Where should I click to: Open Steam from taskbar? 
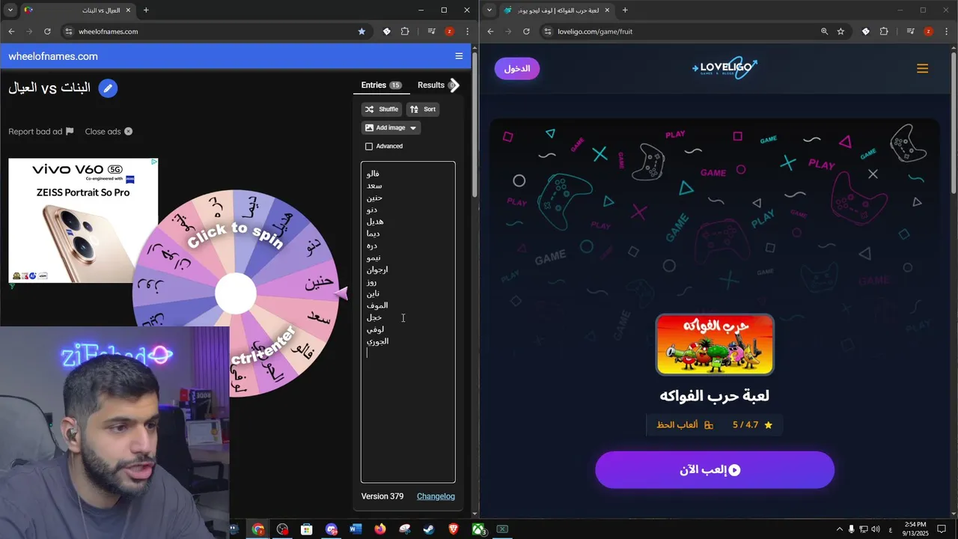(429, 529)
